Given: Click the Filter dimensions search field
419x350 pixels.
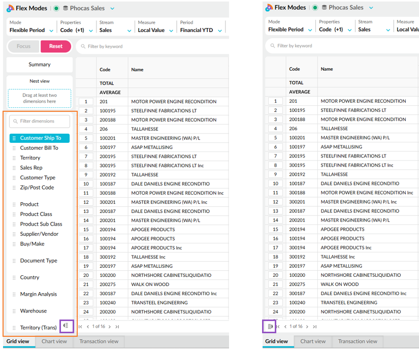Looking at the screenshot, I should tap(40, 121).
